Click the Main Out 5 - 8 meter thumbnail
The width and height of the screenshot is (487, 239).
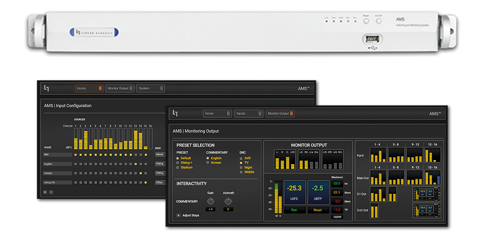(396, 177)
